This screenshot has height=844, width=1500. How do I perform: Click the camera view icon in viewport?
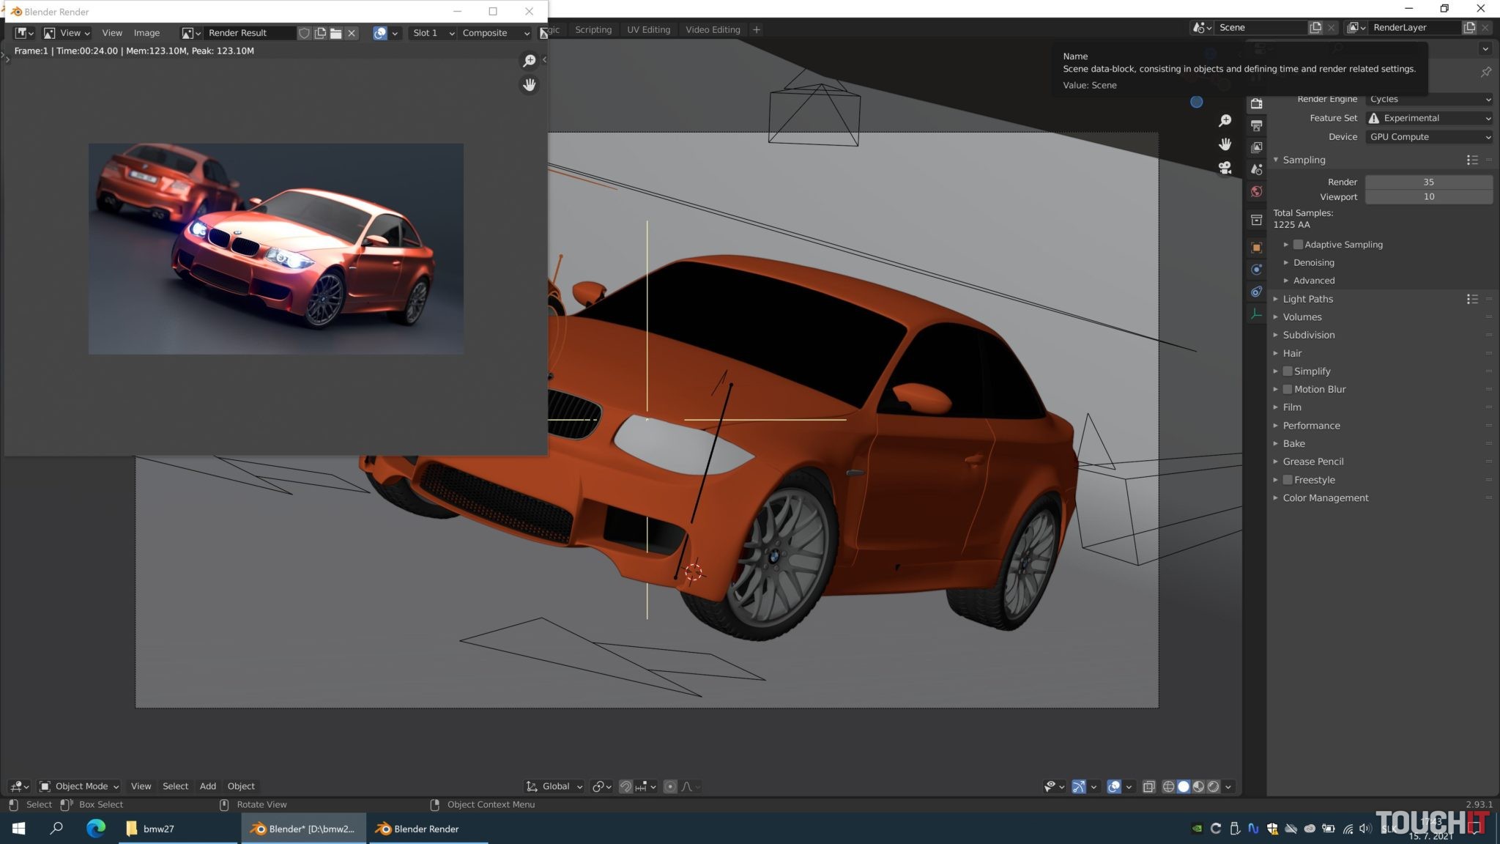[x=1225, y=168]
